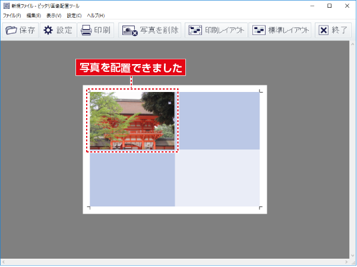Viewport: 357px width, 267px height.
Task: Click the 写真を削除 photo delete icon
Action: tap(129, 30)
